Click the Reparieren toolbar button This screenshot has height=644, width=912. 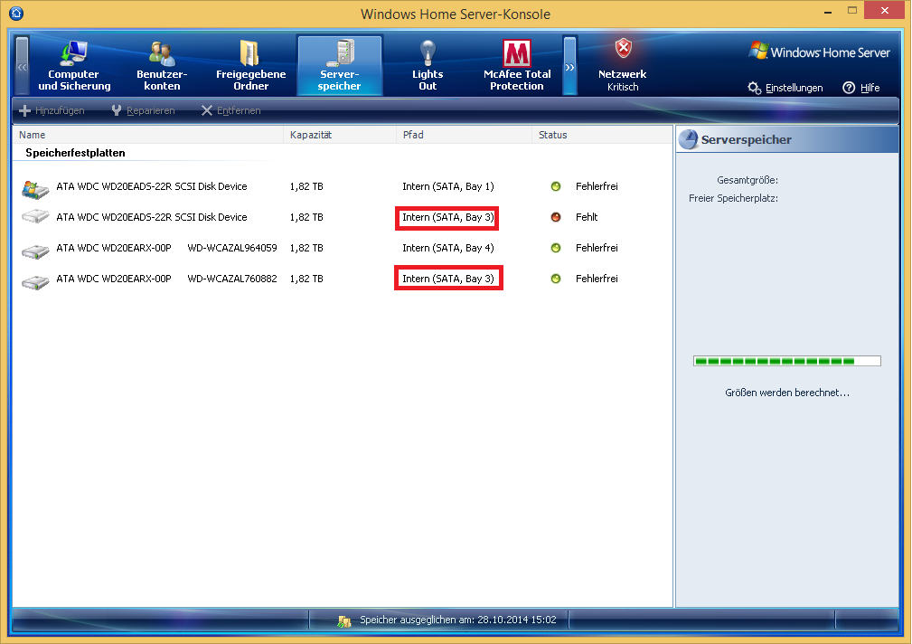tap(143, 110)
